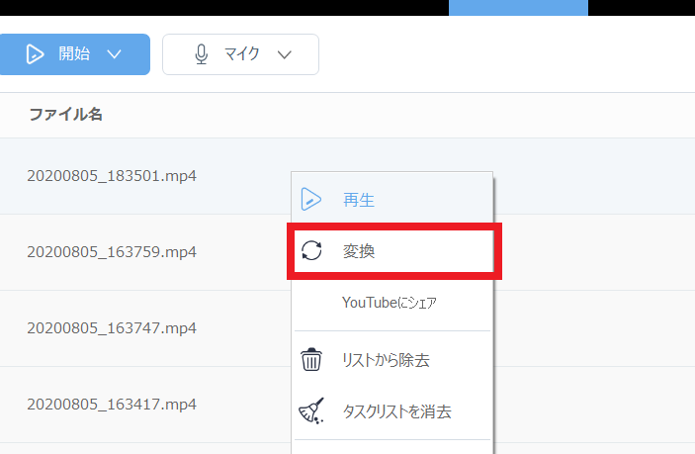This screenshot has height=454, width=695.
Task: Click the 開始 button label
Action: click(74, 54)
